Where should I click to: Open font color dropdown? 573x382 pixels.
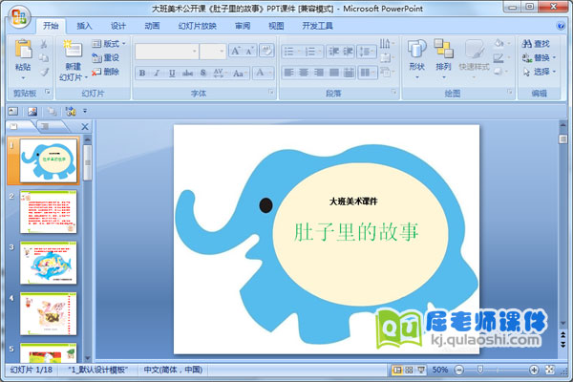270,73
